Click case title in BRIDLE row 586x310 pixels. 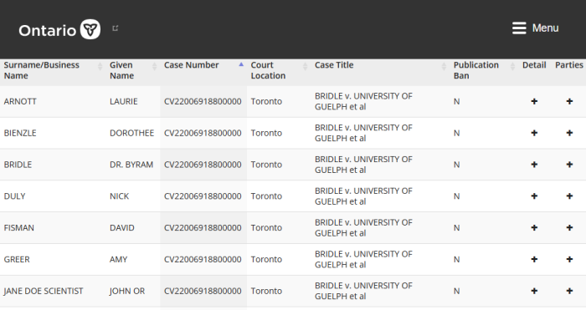(x=363, y=165)
